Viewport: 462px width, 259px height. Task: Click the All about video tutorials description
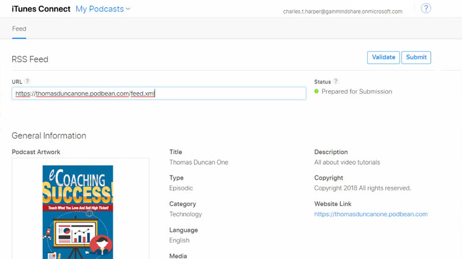pyautogui.click(x=347, y=162)
